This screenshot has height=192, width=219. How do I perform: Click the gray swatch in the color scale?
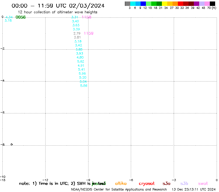point(128,4)
